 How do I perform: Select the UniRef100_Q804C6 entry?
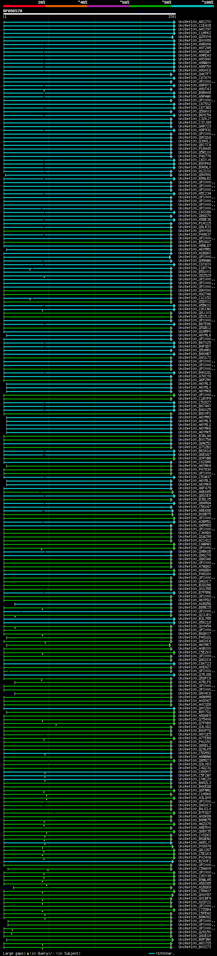pos(194,693)
